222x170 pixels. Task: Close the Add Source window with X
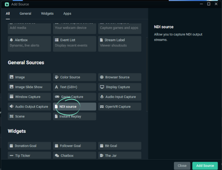pos(216,4)
